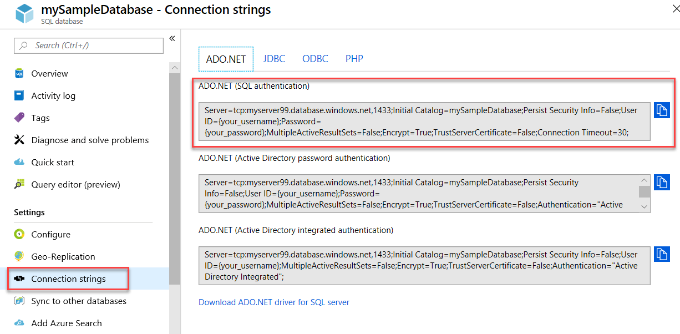This screenshot has height=334, width=680.
Task: Copy the SQL authentication connection string
Action: coord(662,110)
